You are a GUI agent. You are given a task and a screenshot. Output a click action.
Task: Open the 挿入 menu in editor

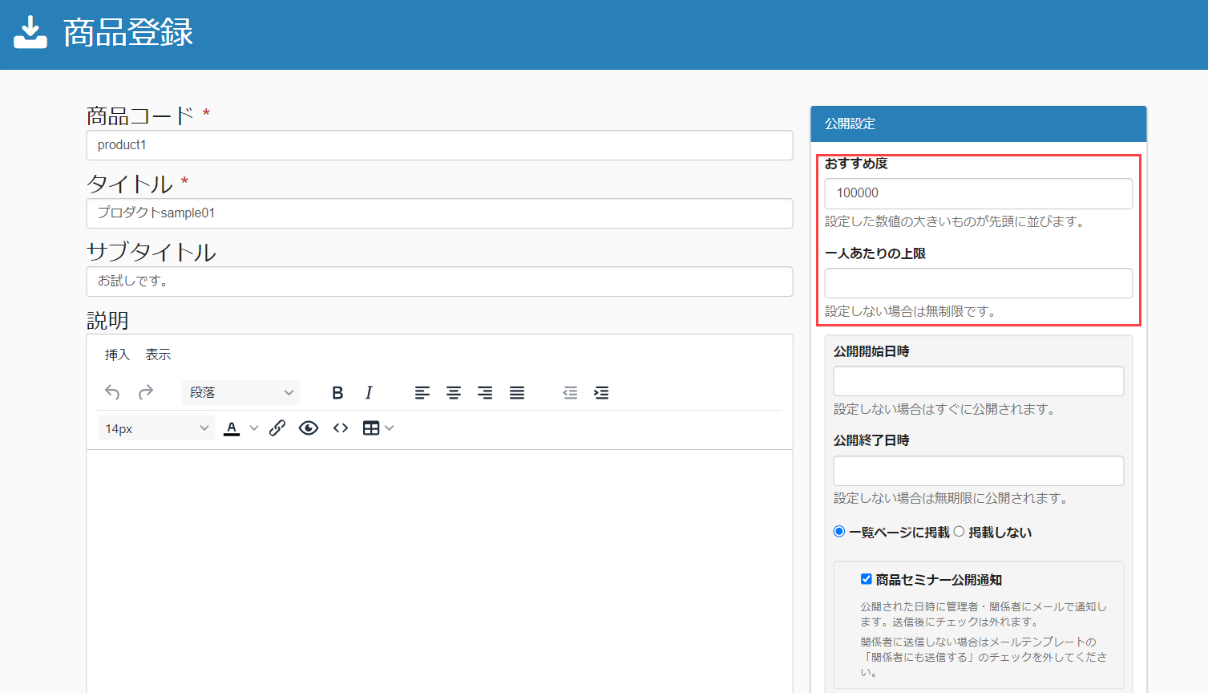117,355
